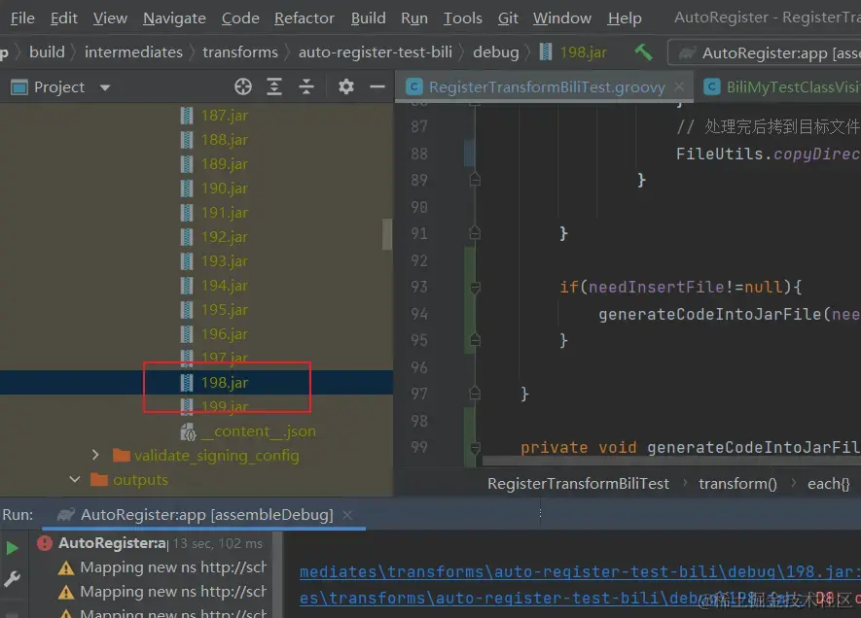Click build in path breadcrumb

(47, 52)
